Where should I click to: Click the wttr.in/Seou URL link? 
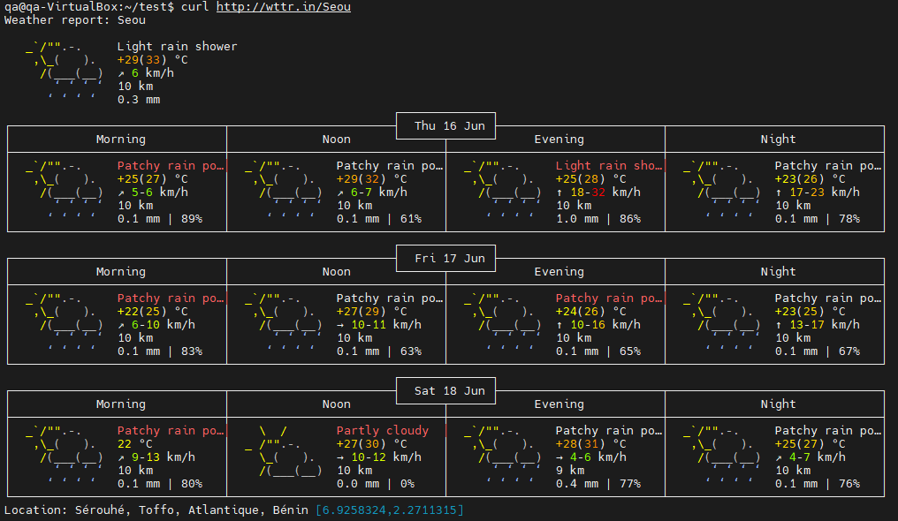(x=284, y=7)
